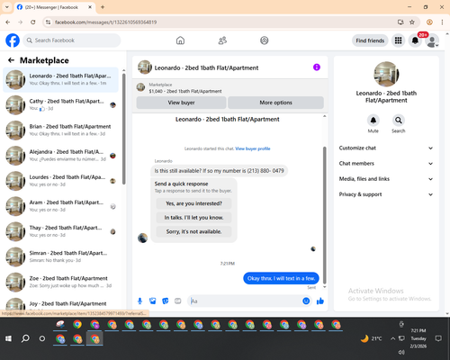
Task: Open the notifications bell in header
Action: 415,40
